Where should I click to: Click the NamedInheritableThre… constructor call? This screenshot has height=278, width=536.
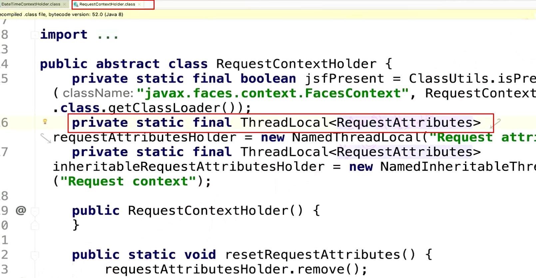[x=458, y=167]
